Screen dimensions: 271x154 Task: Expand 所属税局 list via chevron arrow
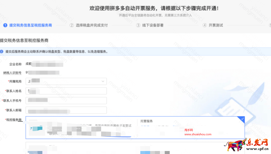point(103,81)
